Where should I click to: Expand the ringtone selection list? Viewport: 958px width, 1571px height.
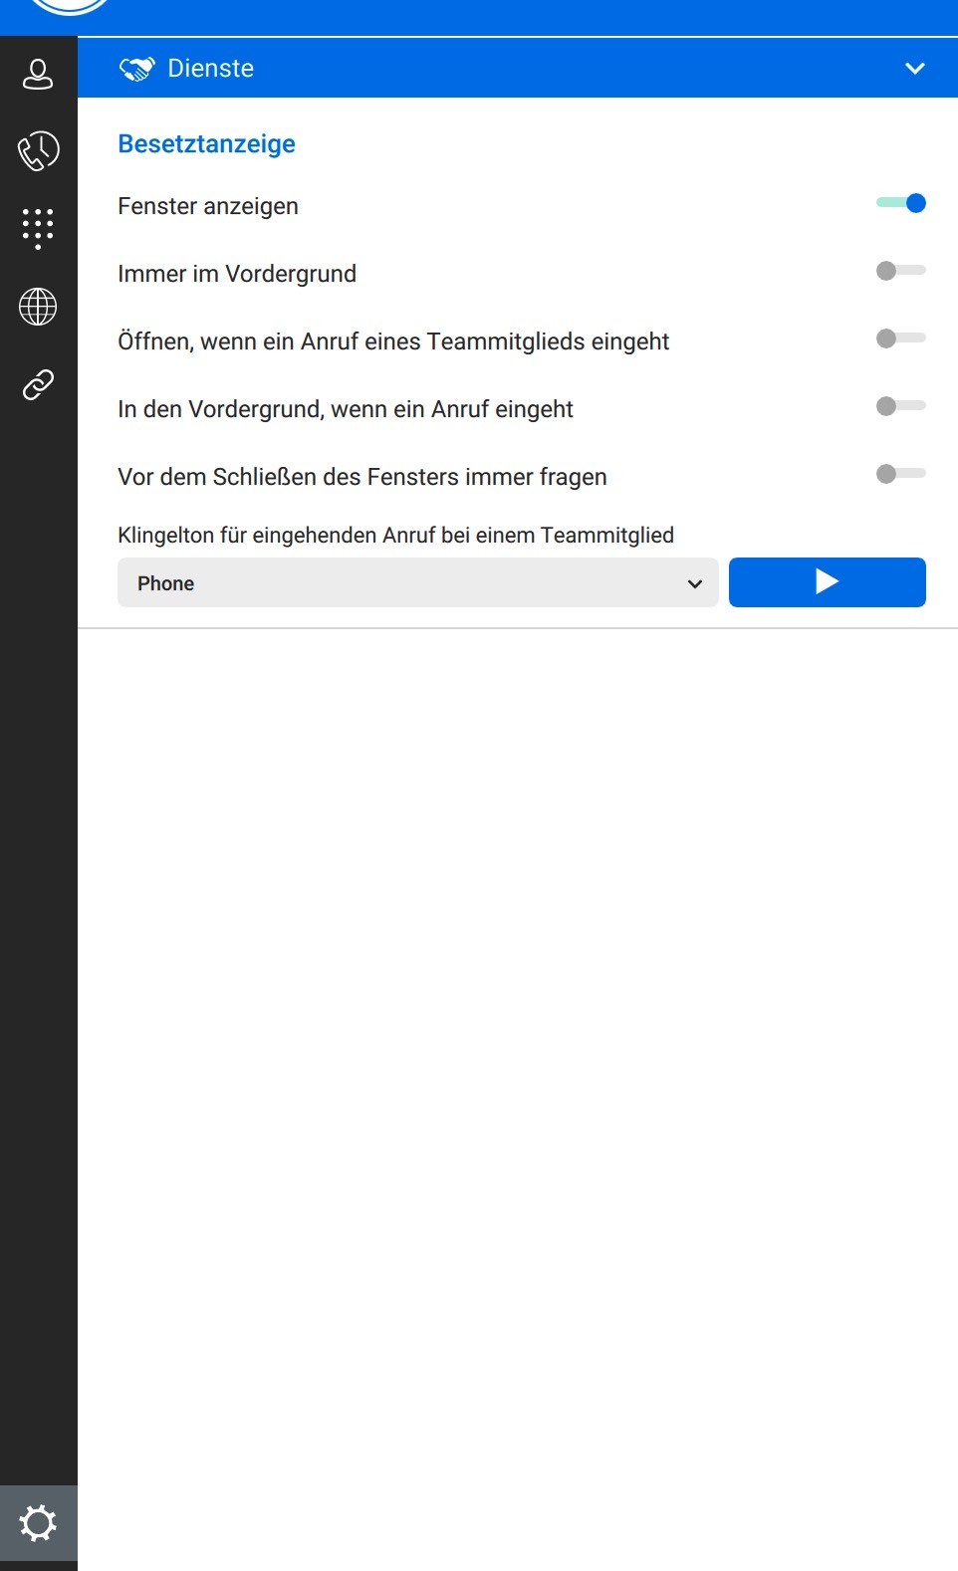coord(694,582)
